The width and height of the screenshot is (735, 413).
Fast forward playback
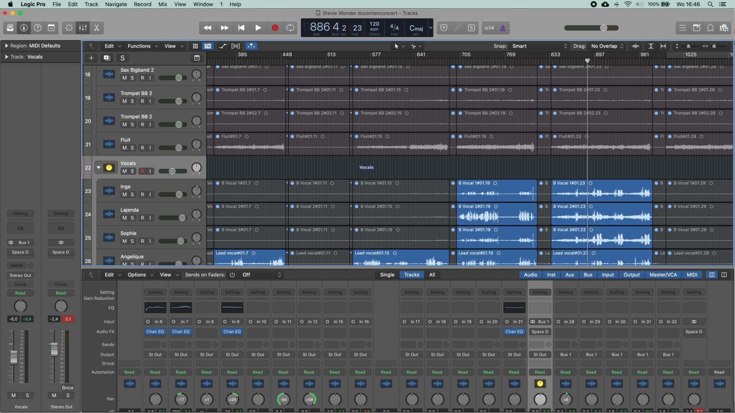(224, 28)
